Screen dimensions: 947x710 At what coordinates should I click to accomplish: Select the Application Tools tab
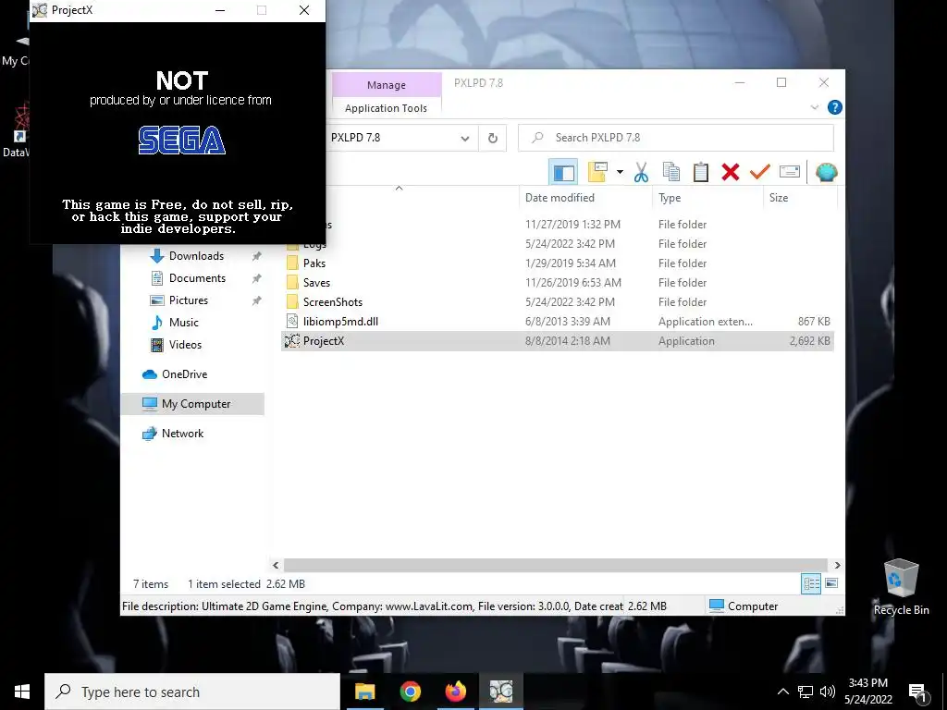[x=387, y=108]
